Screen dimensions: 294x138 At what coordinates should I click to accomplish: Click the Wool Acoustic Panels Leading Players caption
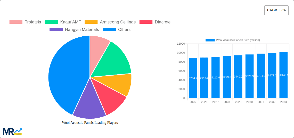[x=90, y=123]
